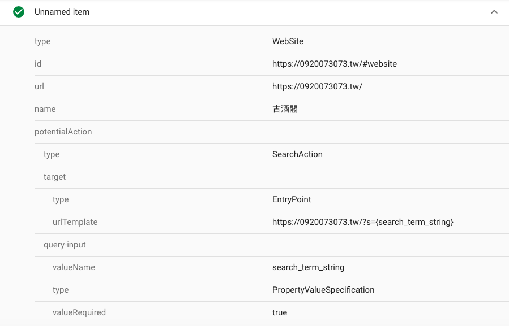Click the 'name' property label
Screen dimensions: 509x326
click(45, 109)
